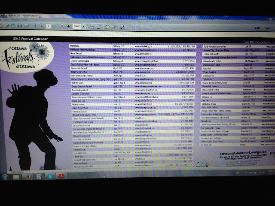Open the Tools pane
The width and height of the screenshot is (275, 206).
coord(257,27)
